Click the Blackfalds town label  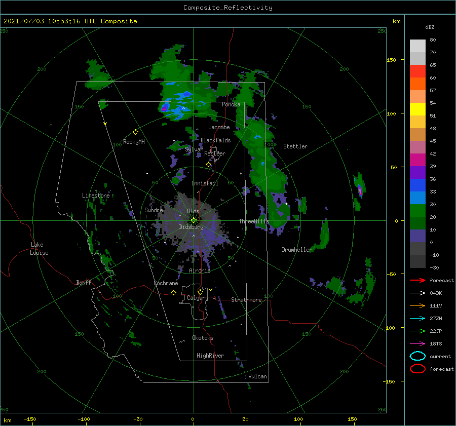(x=215, y=140)
